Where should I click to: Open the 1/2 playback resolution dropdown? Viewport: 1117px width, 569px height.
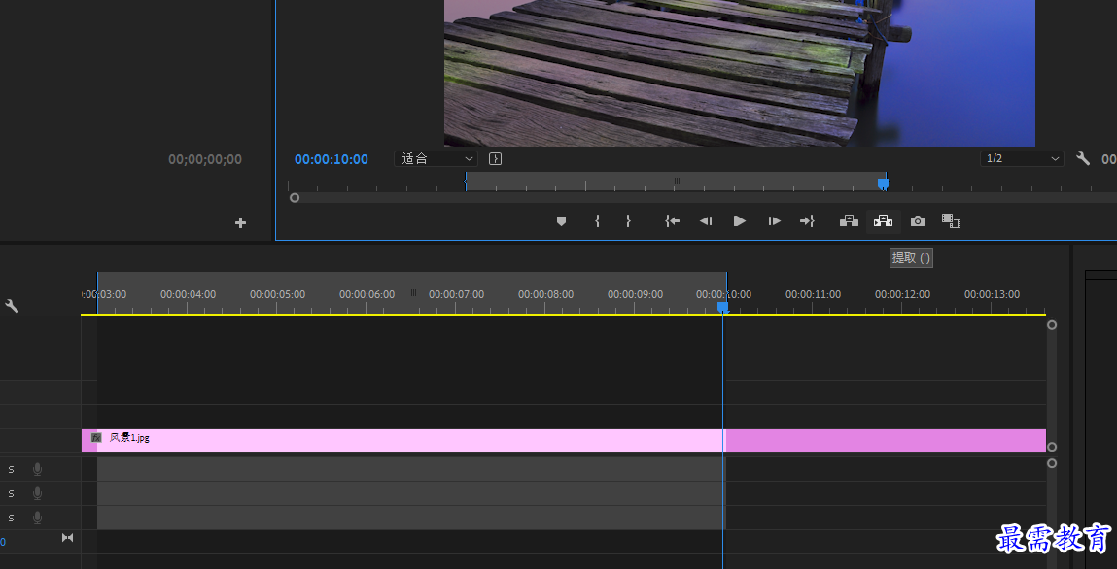point(1023,158)
